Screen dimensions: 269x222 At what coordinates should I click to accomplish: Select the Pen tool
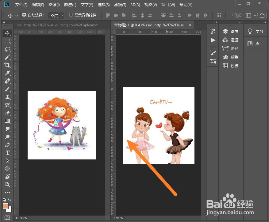point(7,145)
